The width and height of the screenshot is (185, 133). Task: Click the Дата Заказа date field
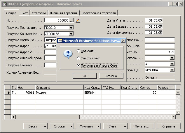(x=154, y=26)
